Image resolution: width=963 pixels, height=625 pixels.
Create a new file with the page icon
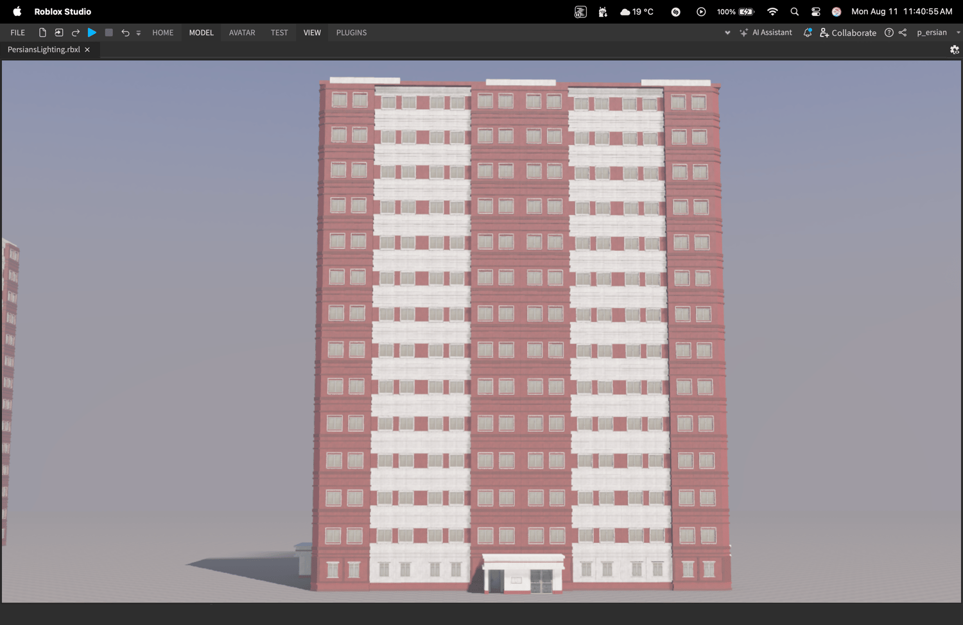point(42,33)
